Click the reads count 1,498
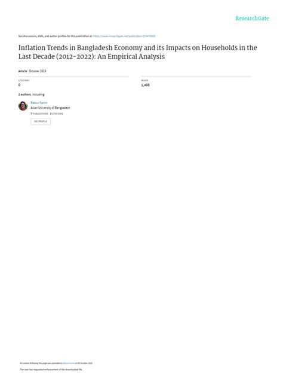 click(145, 85)
